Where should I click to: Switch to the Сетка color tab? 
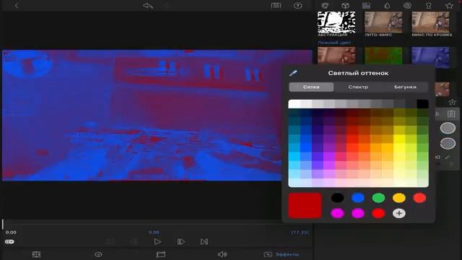point(311,87)
